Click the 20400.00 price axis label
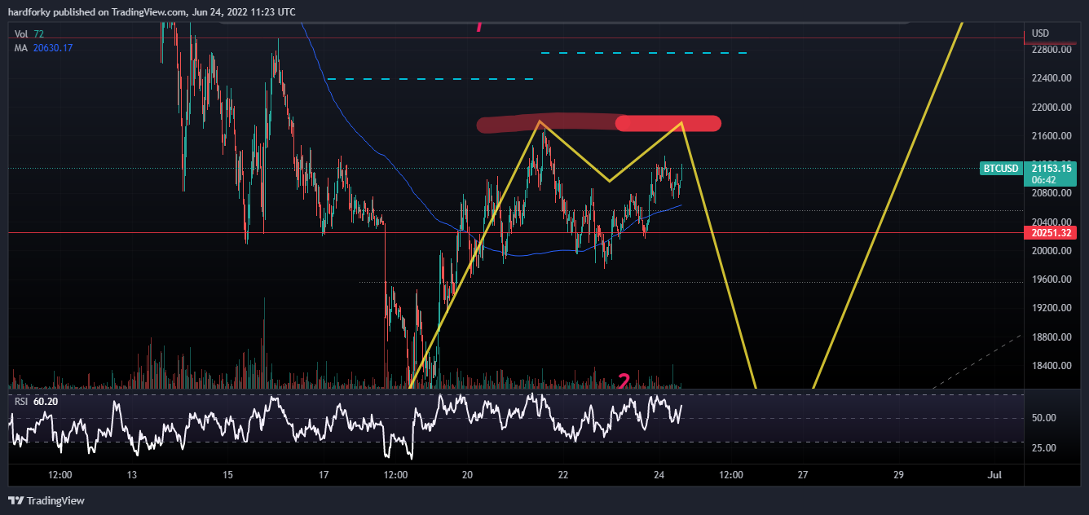Image resolution: width=1089 pixels, height=515 pixels. (1051, 222)
